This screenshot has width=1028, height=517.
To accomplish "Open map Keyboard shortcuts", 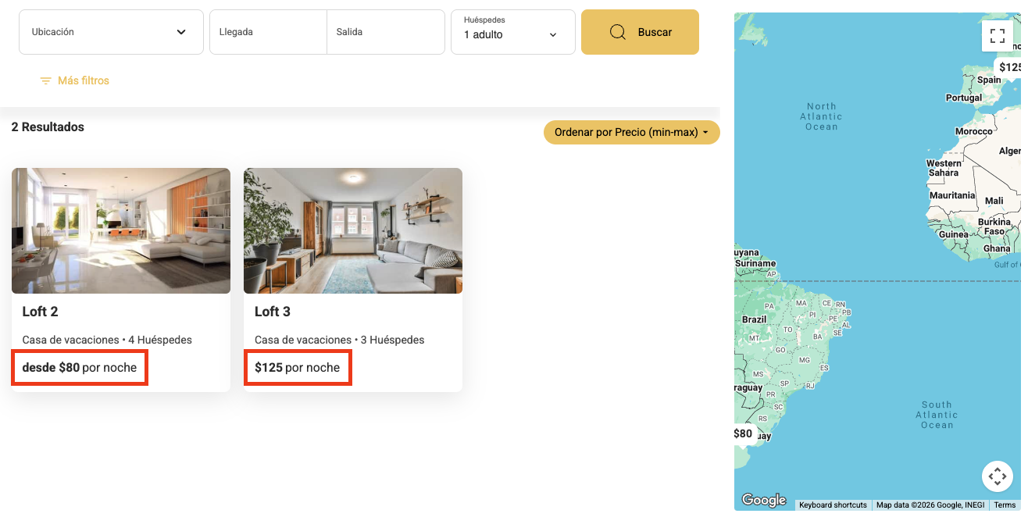I will [x=833, y=505].
